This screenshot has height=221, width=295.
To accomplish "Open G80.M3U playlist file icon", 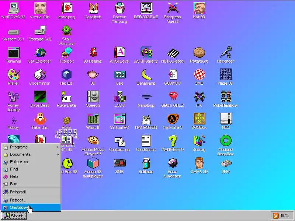I will coord(173,75).
